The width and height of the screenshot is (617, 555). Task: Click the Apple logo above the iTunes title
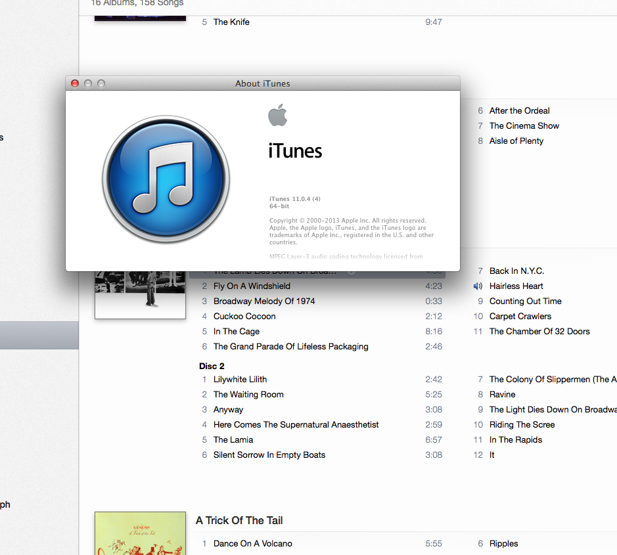click(x=278, y=116)
